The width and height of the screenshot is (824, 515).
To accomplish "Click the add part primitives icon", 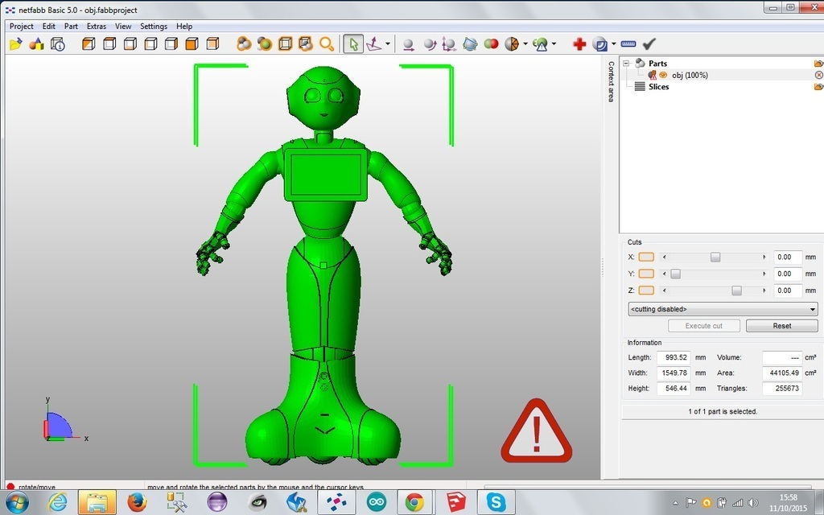I will click(x=36, y=44).
